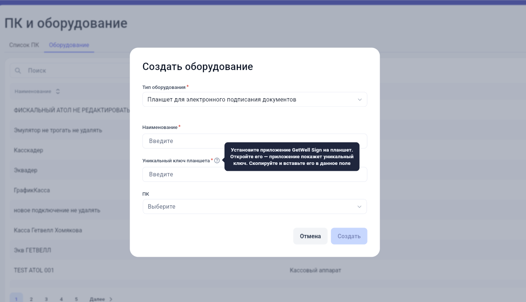Go to pagination page 2
This screenshot has height=302, width=526.
coord(31,299)
